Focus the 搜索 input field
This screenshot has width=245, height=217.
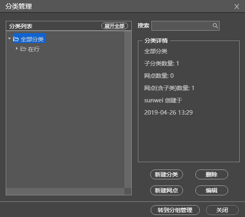point(185,26)
